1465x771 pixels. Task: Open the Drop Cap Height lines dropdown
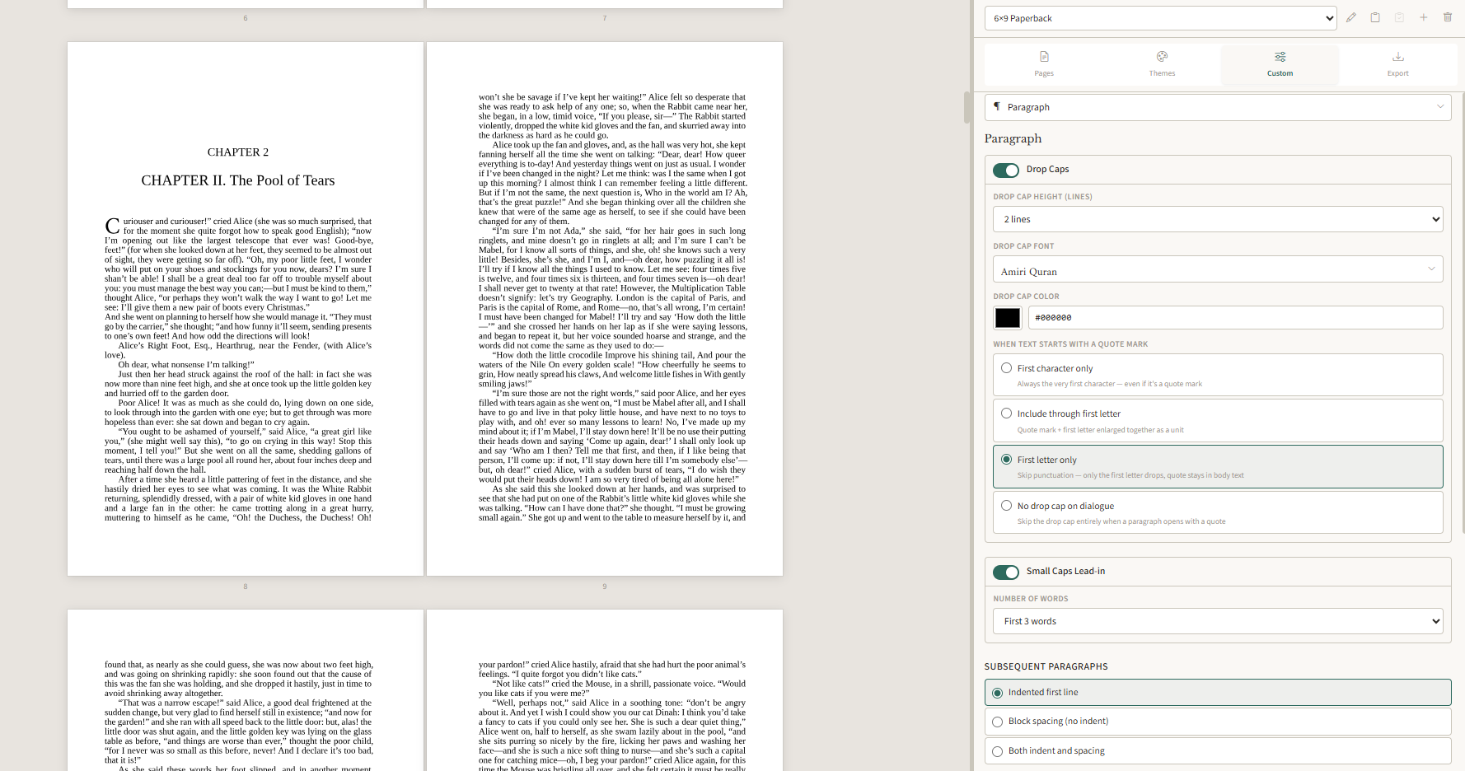[1218, 219]
